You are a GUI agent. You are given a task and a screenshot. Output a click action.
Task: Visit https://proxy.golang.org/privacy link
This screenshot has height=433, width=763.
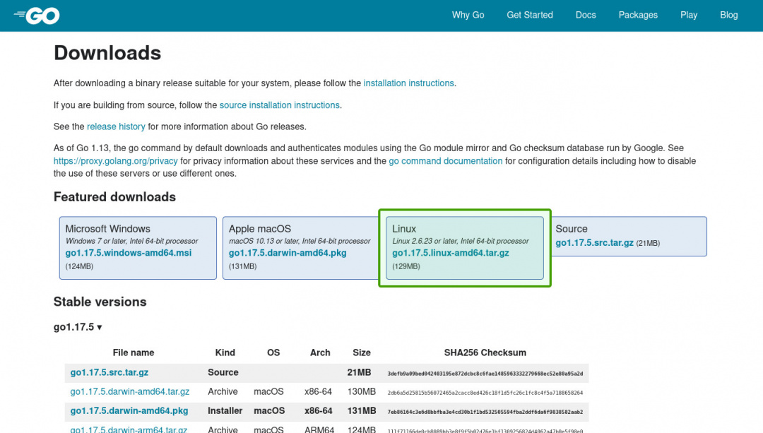pos(115,161)
